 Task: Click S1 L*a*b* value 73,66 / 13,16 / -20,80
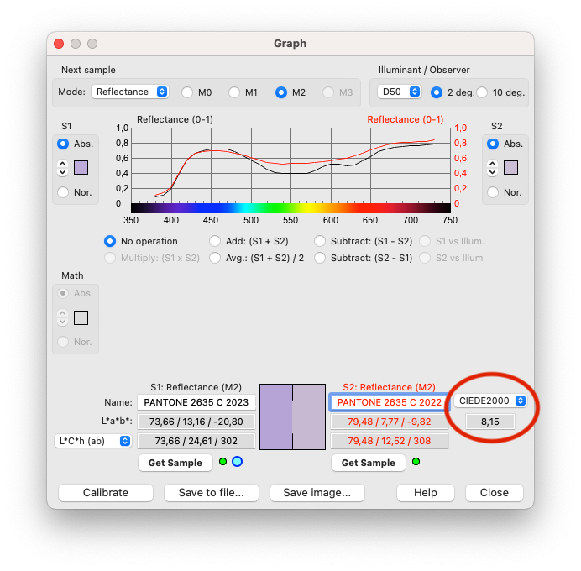coord(196,422)
